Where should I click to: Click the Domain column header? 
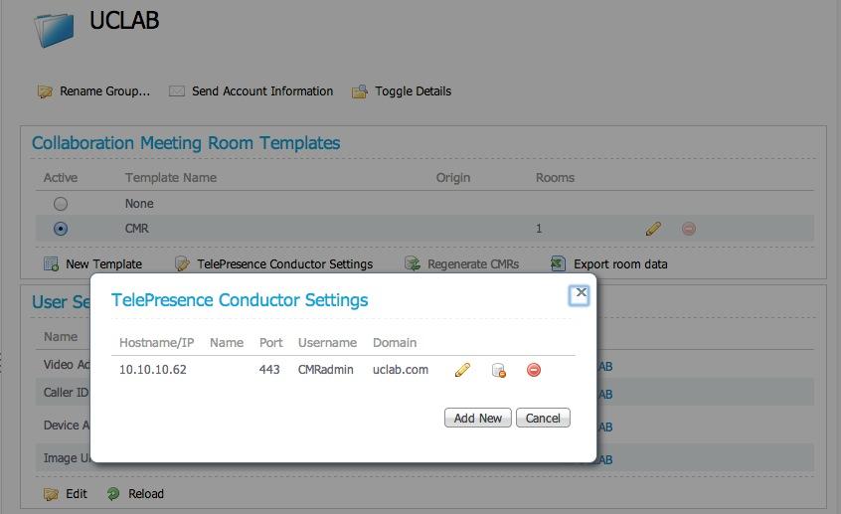tap(395, 342)
